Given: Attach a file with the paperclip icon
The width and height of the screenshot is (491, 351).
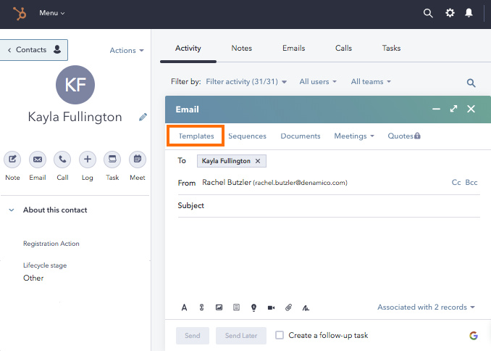Looking at the screenshot, I should click(288, 307).
